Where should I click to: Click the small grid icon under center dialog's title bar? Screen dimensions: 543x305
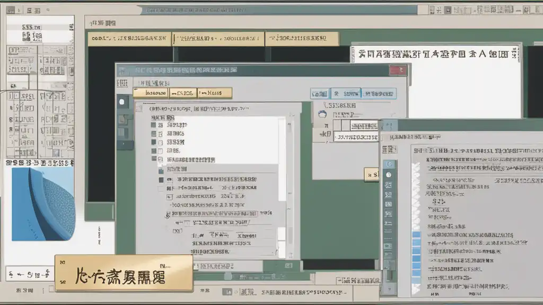122,83
